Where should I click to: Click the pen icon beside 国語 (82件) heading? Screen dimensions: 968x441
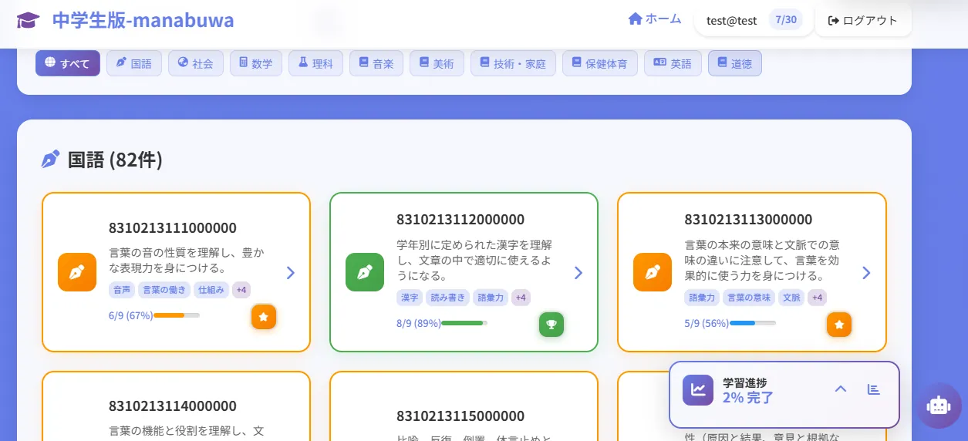(50, 160)
